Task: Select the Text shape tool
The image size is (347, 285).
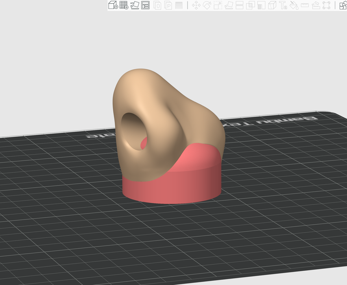Action: 283,5
